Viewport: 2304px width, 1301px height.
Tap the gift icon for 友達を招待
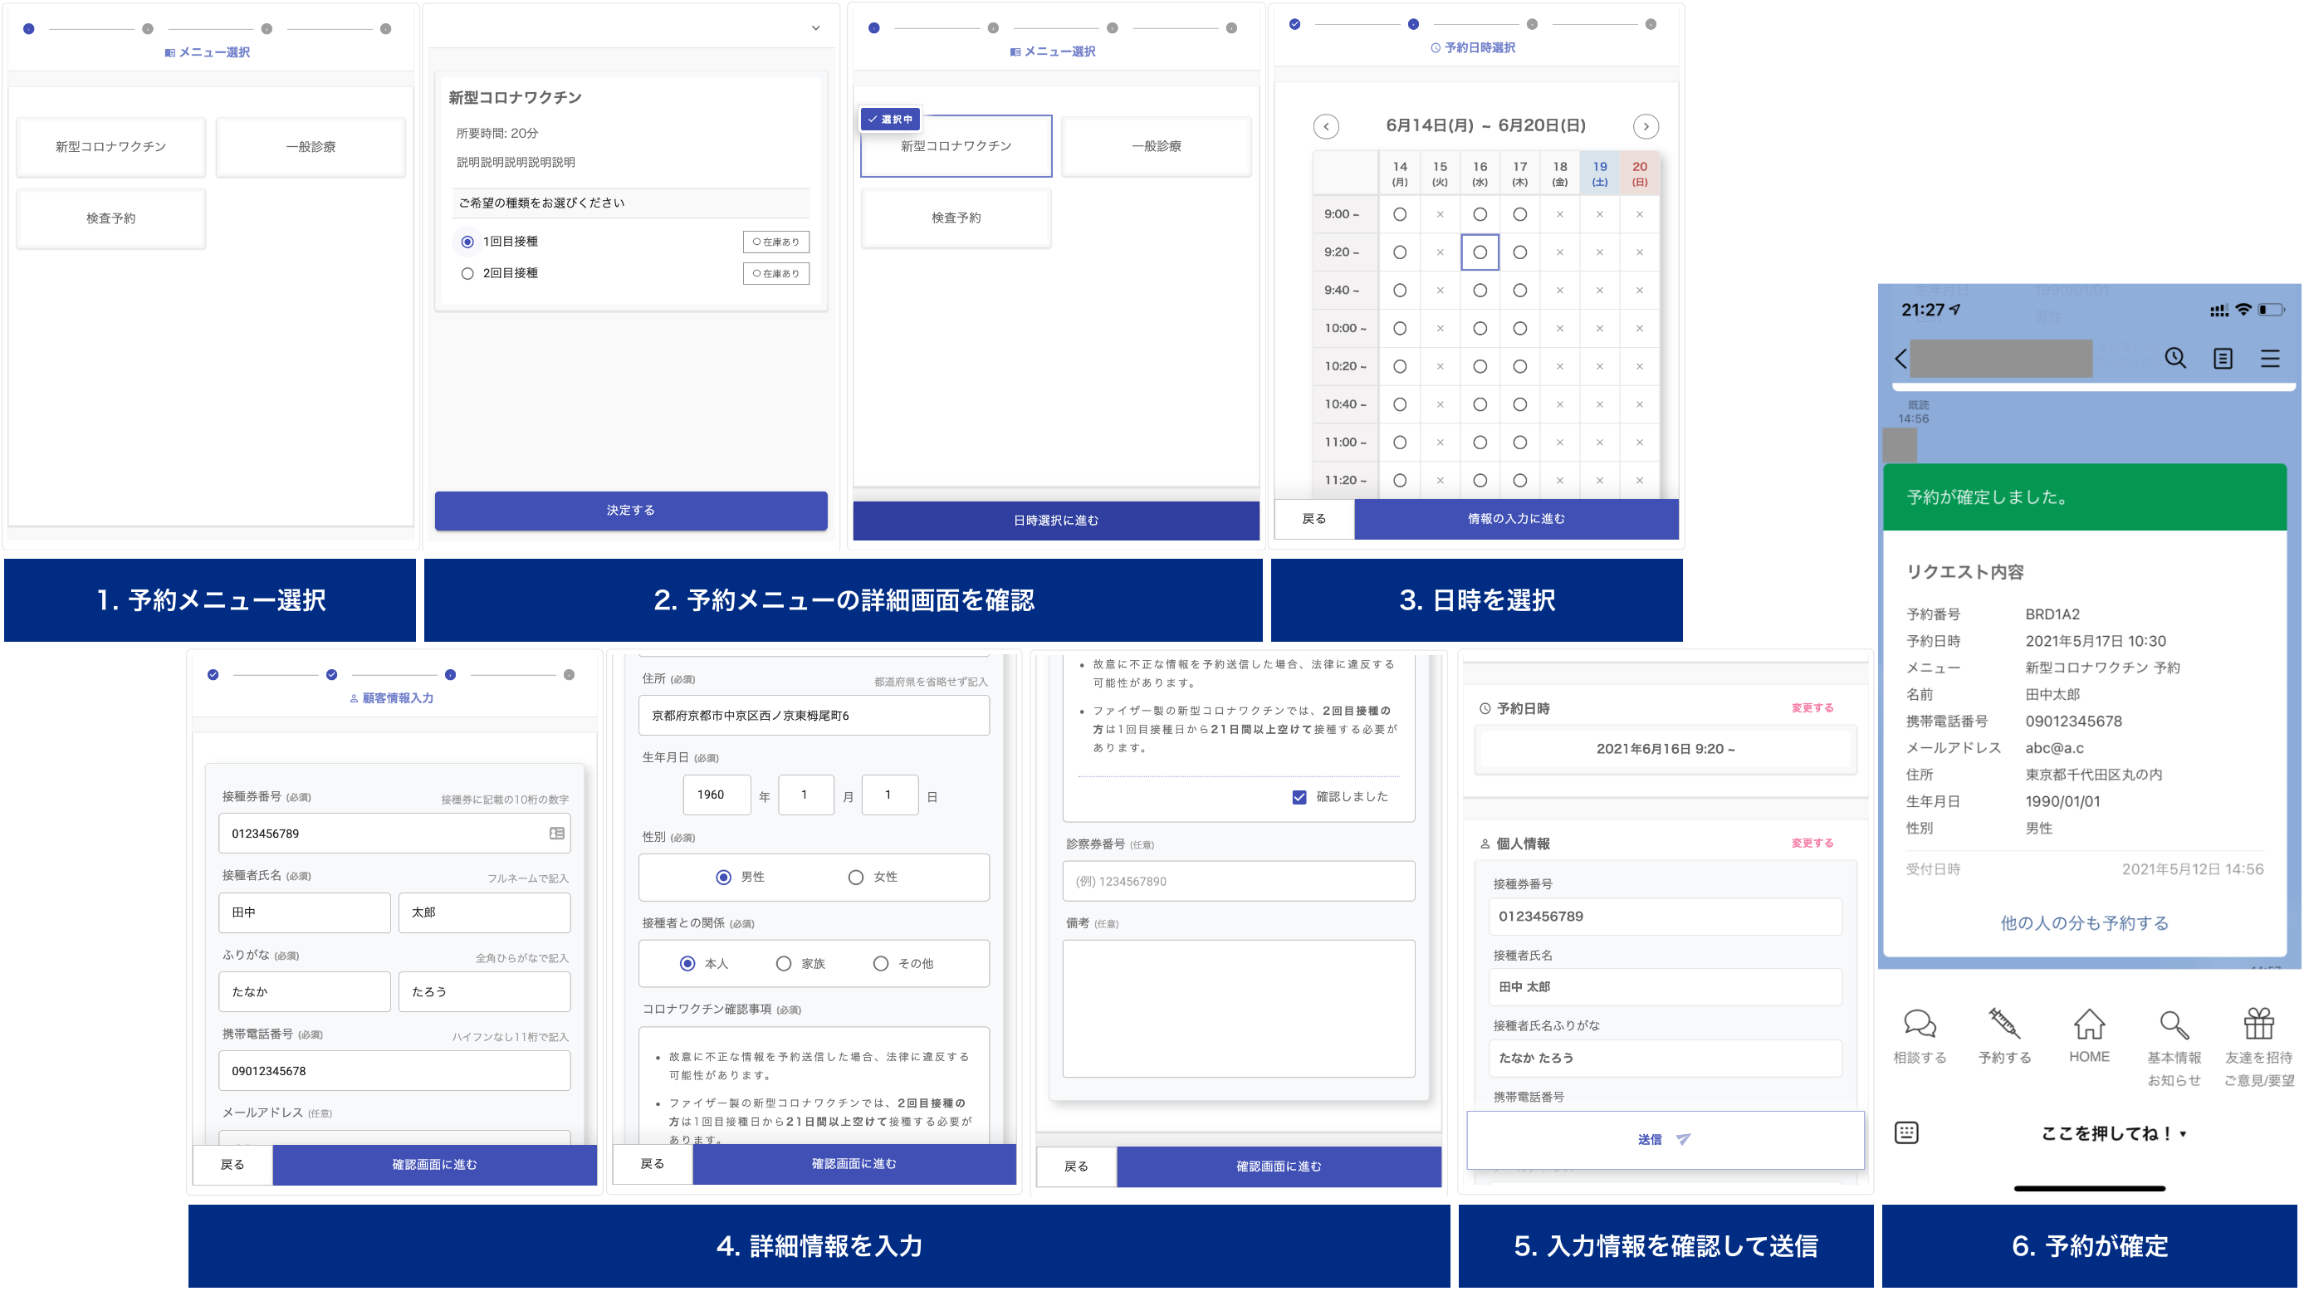point(2258,1024)
